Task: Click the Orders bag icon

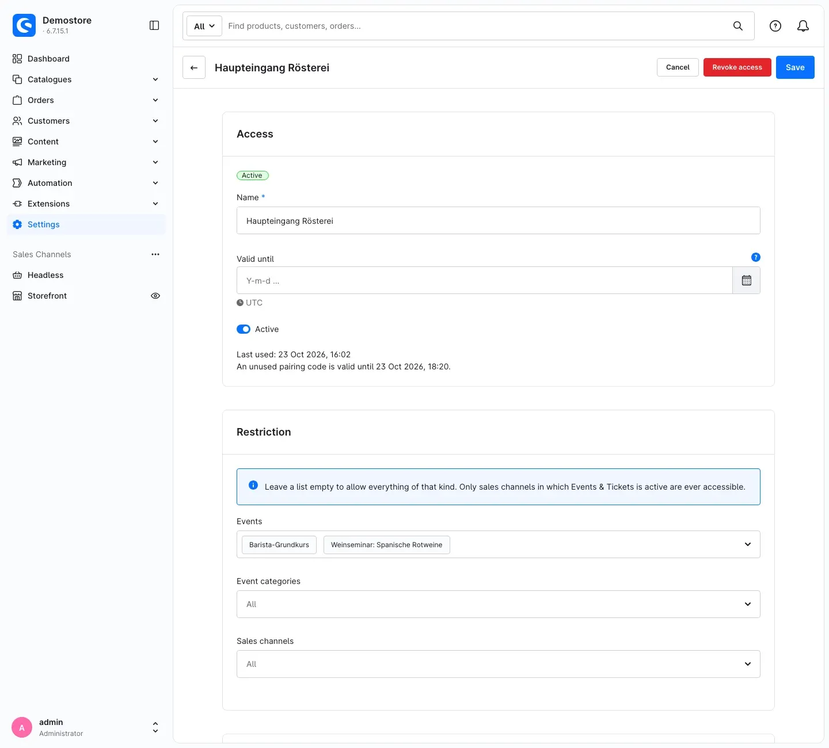Action: (x=17, y=100)
